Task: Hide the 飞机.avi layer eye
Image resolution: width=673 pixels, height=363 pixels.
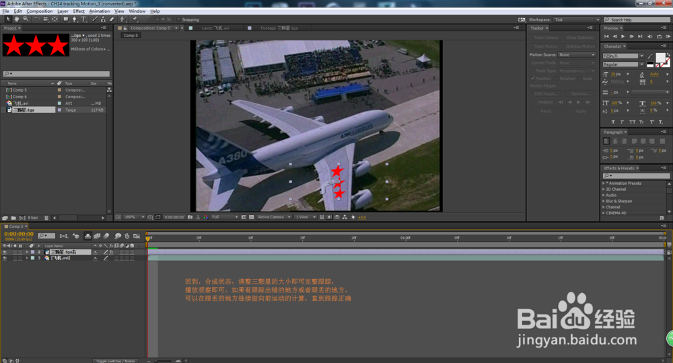Action: point(5,258)
